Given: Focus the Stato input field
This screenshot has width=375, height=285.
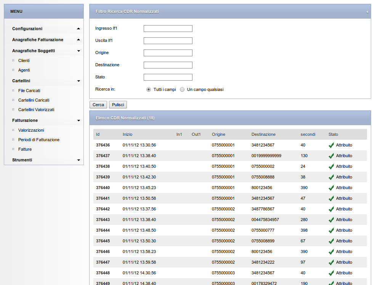Looking at the screenshot, I should coord(168,77).
